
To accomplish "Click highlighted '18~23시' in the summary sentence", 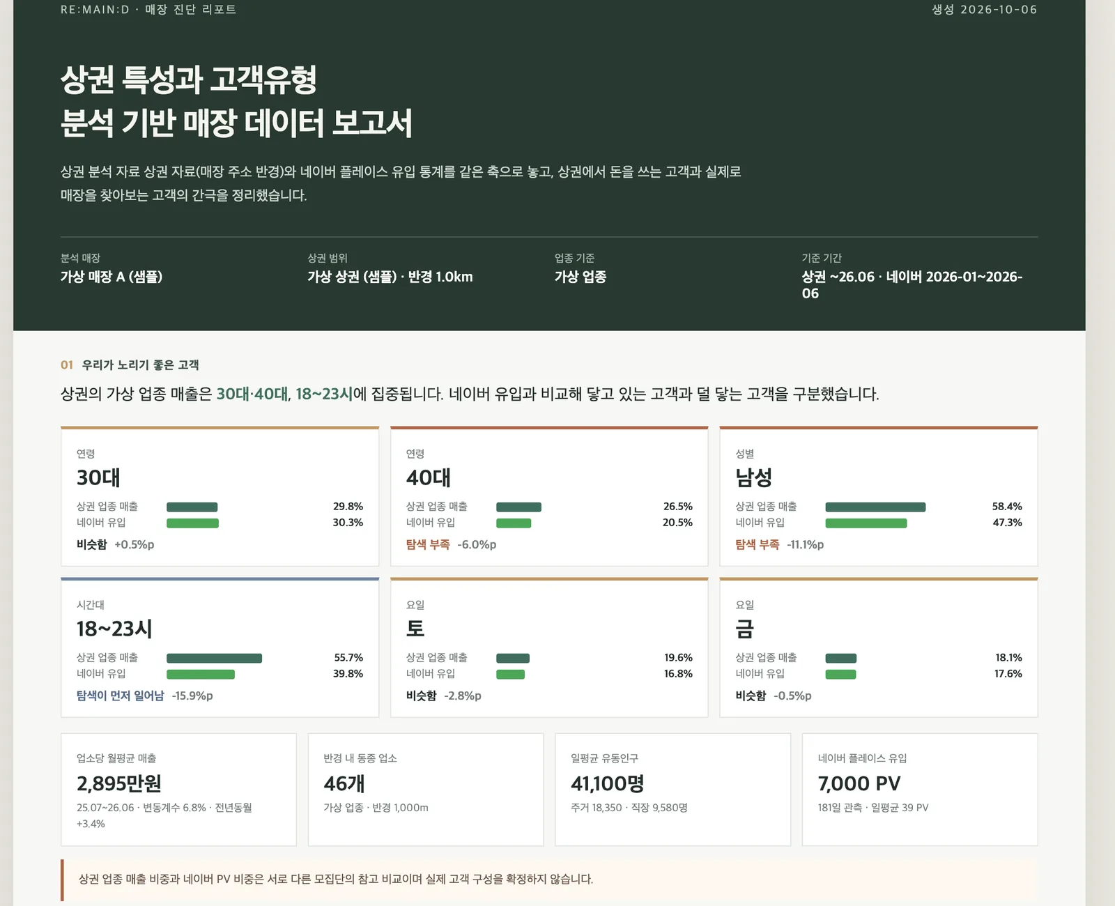I will pos(324,394).
